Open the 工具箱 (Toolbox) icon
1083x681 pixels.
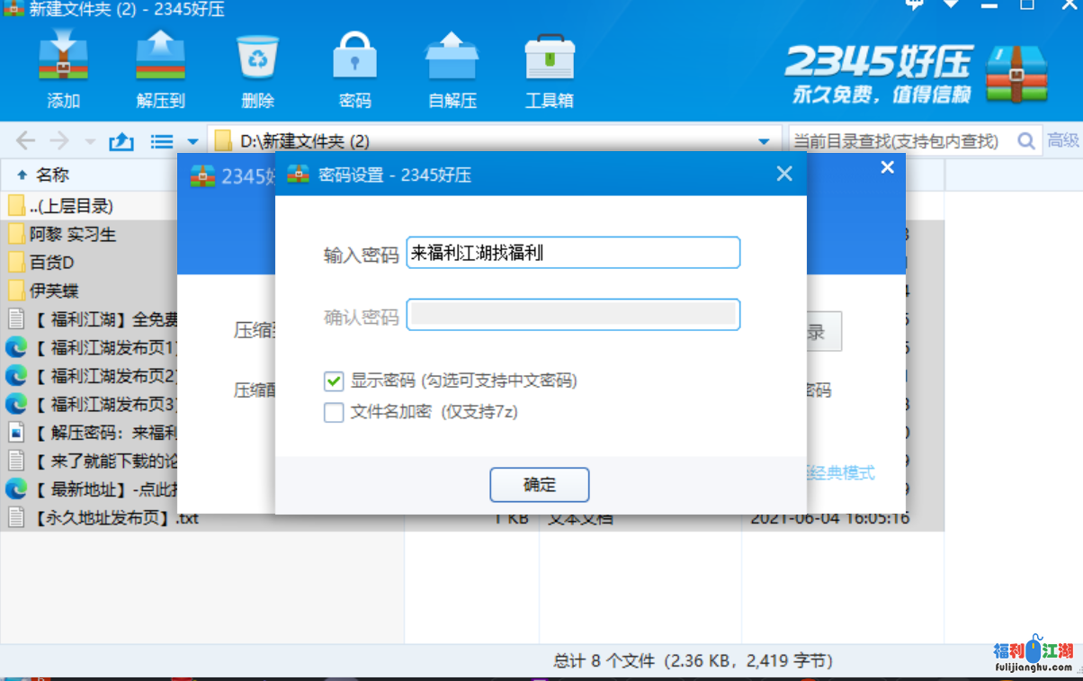click(549, 58)
